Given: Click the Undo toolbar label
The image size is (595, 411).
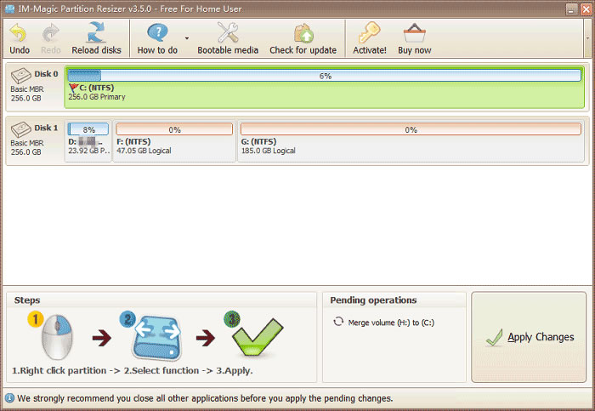Looking at the screenshot, I should (x=20, y=50).
